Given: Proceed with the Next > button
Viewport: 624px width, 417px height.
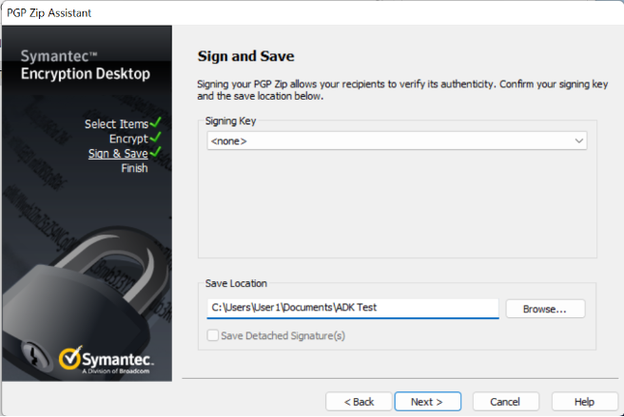Looking at the screenshot, I should [427, 402].
